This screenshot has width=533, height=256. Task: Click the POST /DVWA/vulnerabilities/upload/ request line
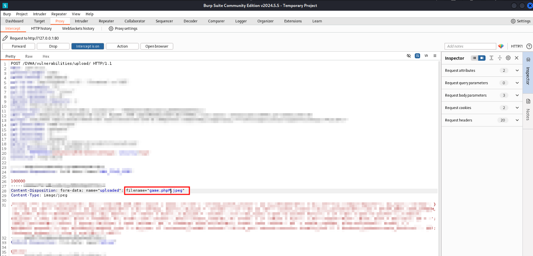(61, 63)
